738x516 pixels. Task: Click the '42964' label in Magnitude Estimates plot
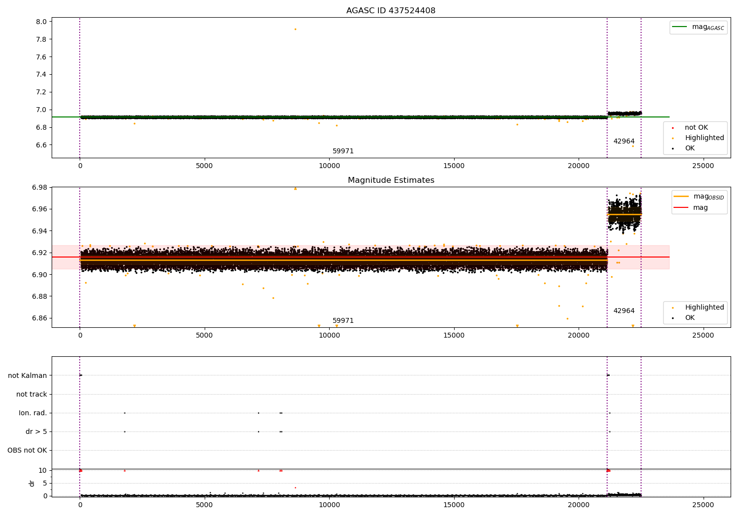[624, 311]
